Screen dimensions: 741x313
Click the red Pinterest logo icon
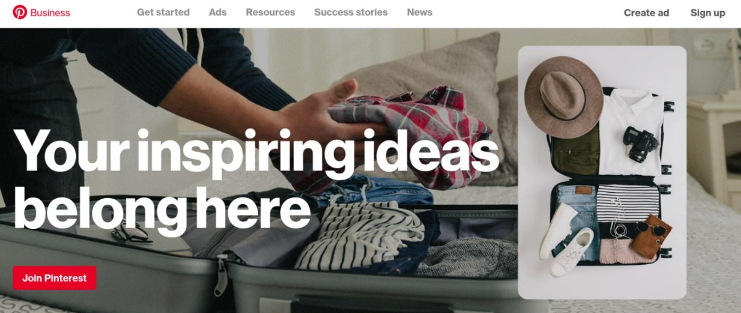[x=20, y=12]
